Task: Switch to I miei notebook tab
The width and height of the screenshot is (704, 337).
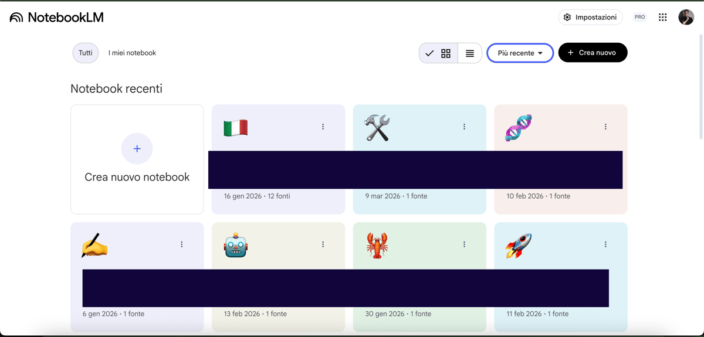Action: pos(132,53)
